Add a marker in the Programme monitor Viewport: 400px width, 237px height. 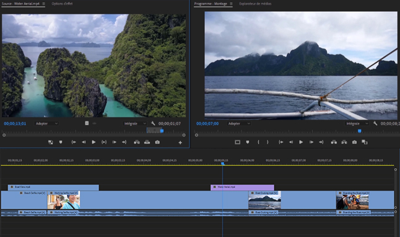[248, 142]
